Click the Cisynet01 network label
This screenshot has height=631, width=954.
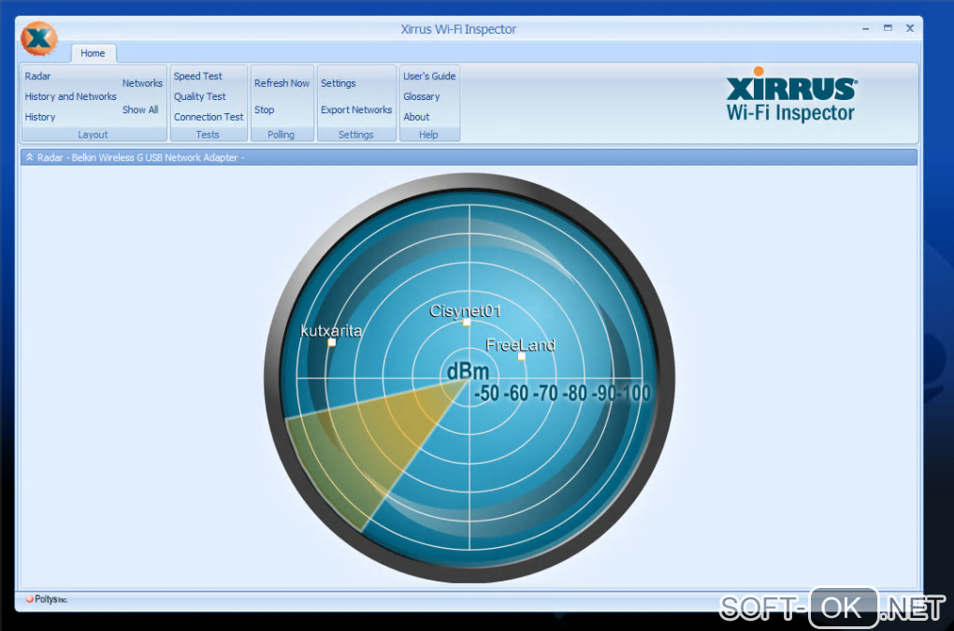tap(466, 311)
